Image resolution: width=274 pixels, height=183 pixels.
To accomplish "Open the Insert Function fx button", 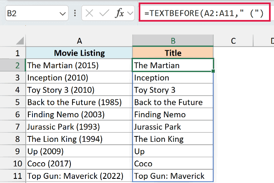I will pos(120,13).
